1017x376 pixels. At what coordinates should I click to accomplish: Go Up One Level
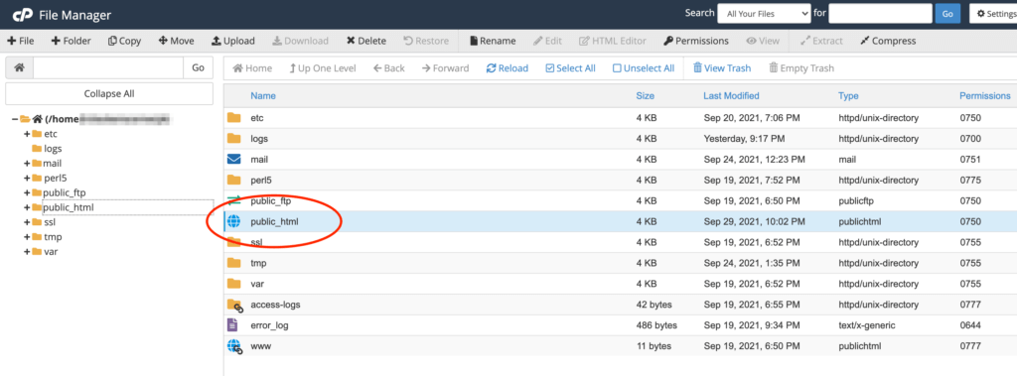(x=323, y=68)
